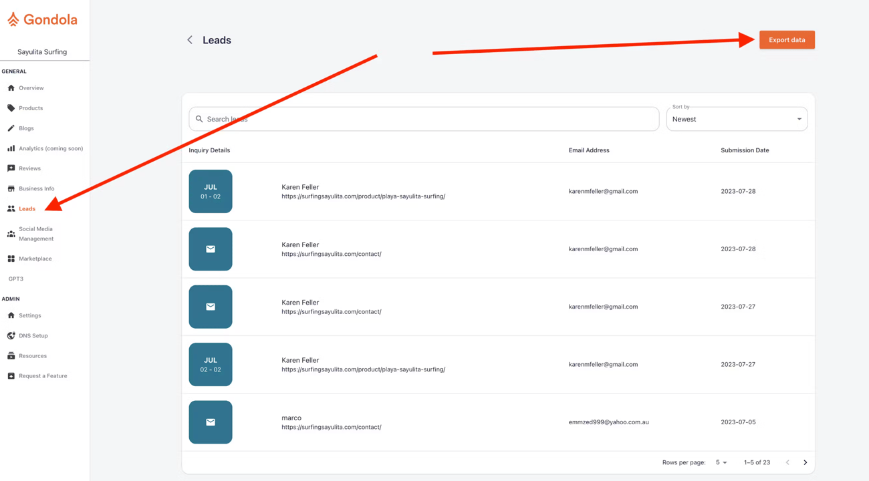The image size is (869, 481).
Task: Open Business Info in the sidebar
Action: point(36,188)
